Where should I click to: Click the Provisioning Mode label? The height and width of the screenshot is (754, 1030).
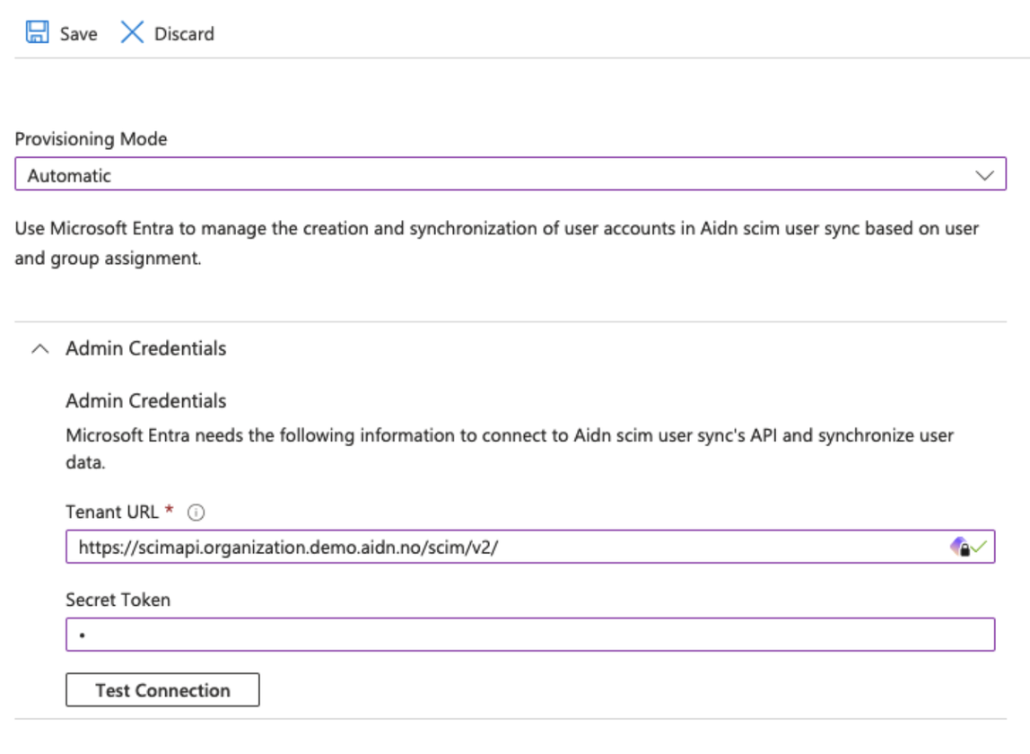coord(91,139)
